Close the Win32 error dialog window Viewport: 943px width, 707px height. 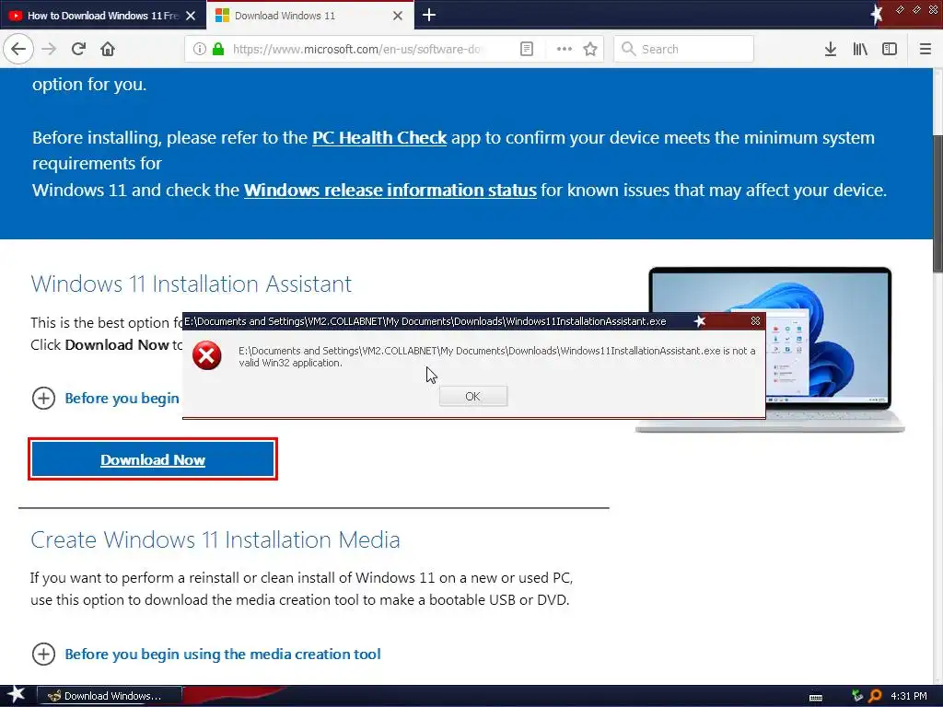tap(755, 321)
